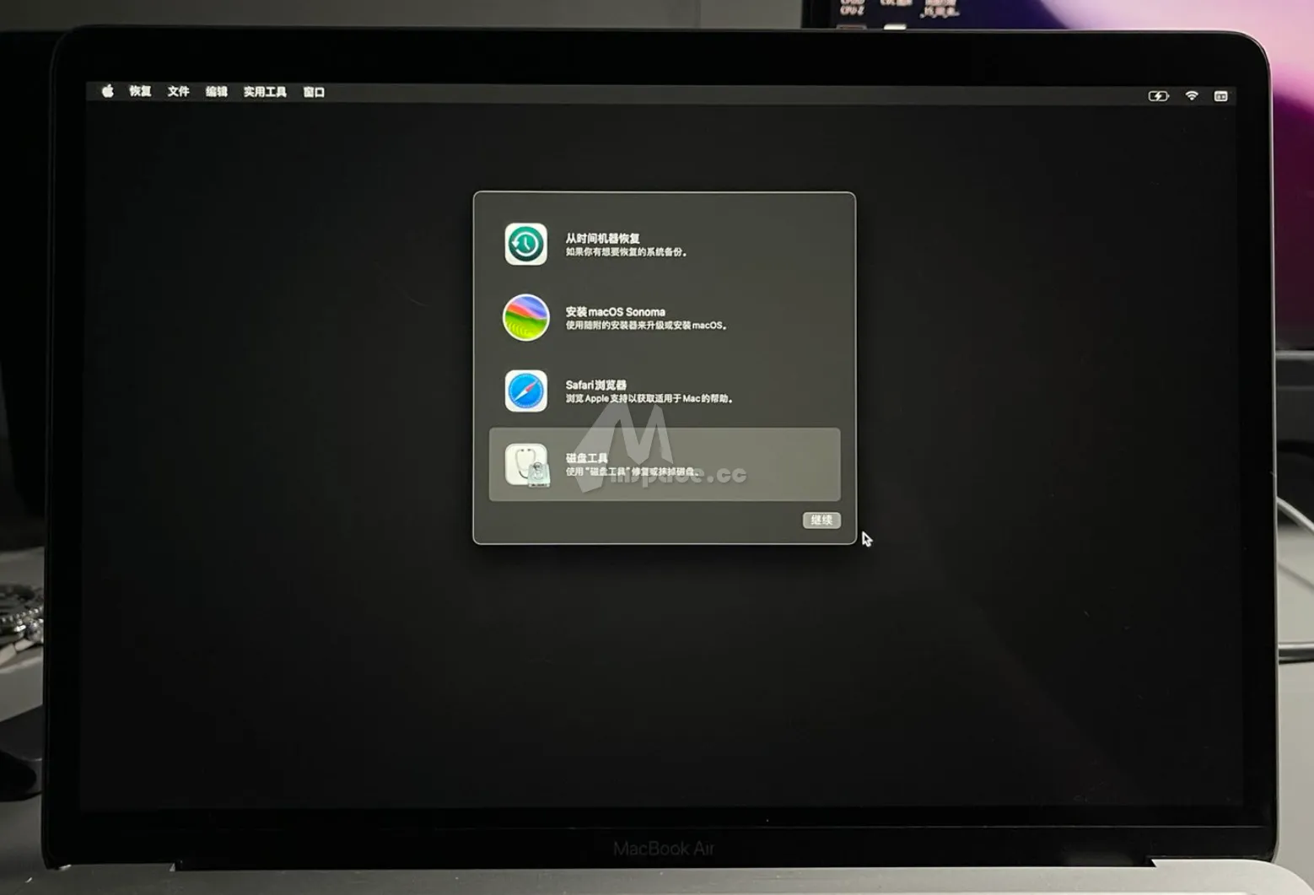
Task: Open the 窗口 menu
Action: [x=314, y=92]
